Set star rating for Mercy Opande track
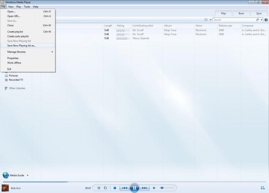 tap(123, 38)
